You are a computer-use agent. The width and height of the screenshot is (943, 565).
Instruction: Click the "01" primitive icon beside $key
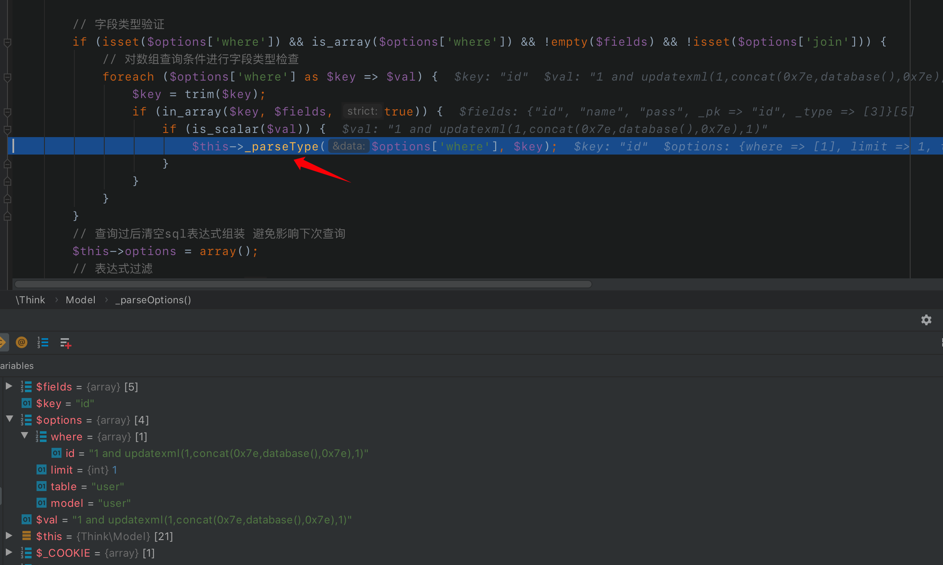pyautogui.click(x=26, y=403)
